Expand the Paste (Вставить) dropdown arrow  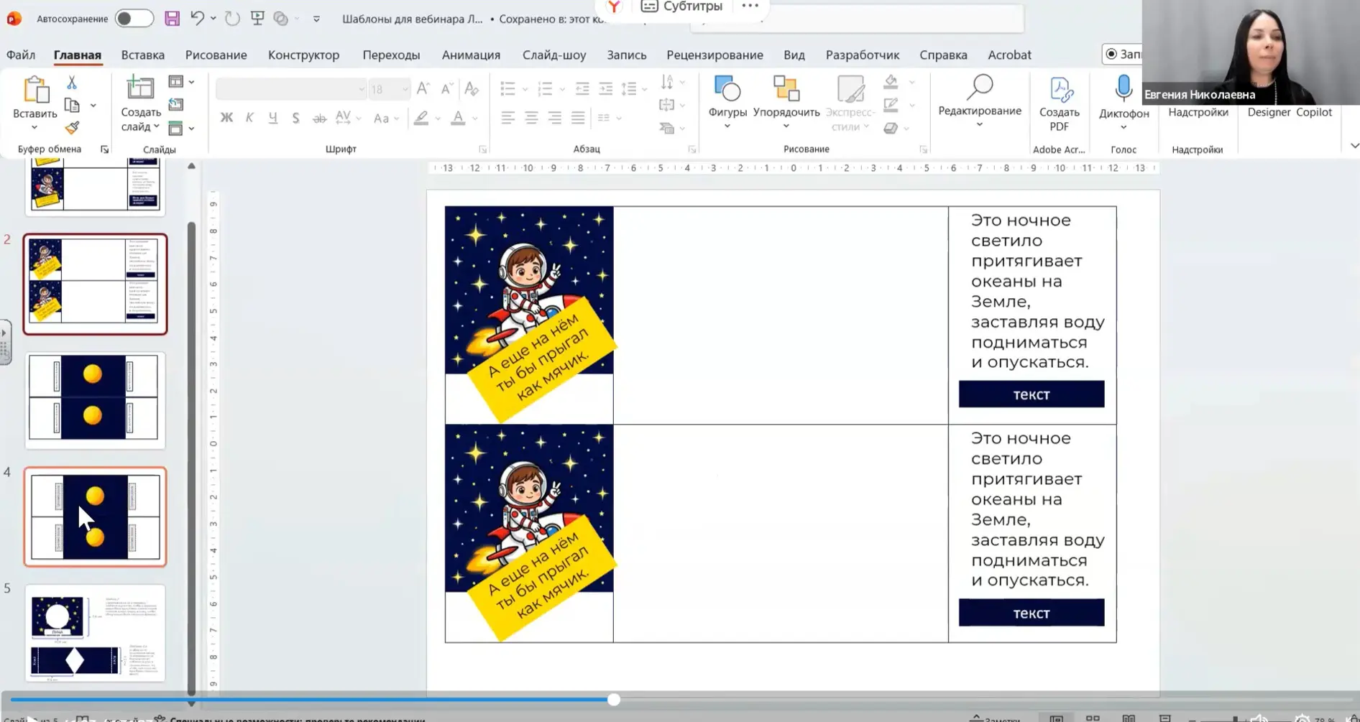pyautogui.click(x=34, y=128)
